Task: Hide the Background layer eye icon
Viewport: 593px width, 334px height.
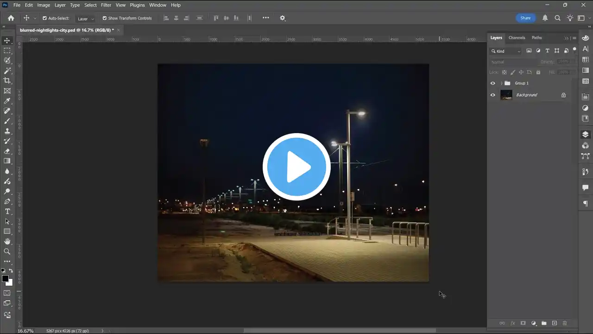Action: (492, 95)
